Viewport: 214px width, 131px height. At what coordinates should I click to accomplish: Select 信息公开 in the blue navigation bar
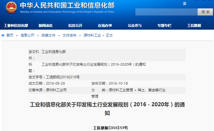(75, 25)
